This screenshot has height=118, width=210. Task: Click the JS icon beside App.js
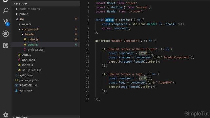(x=19, y=55)
